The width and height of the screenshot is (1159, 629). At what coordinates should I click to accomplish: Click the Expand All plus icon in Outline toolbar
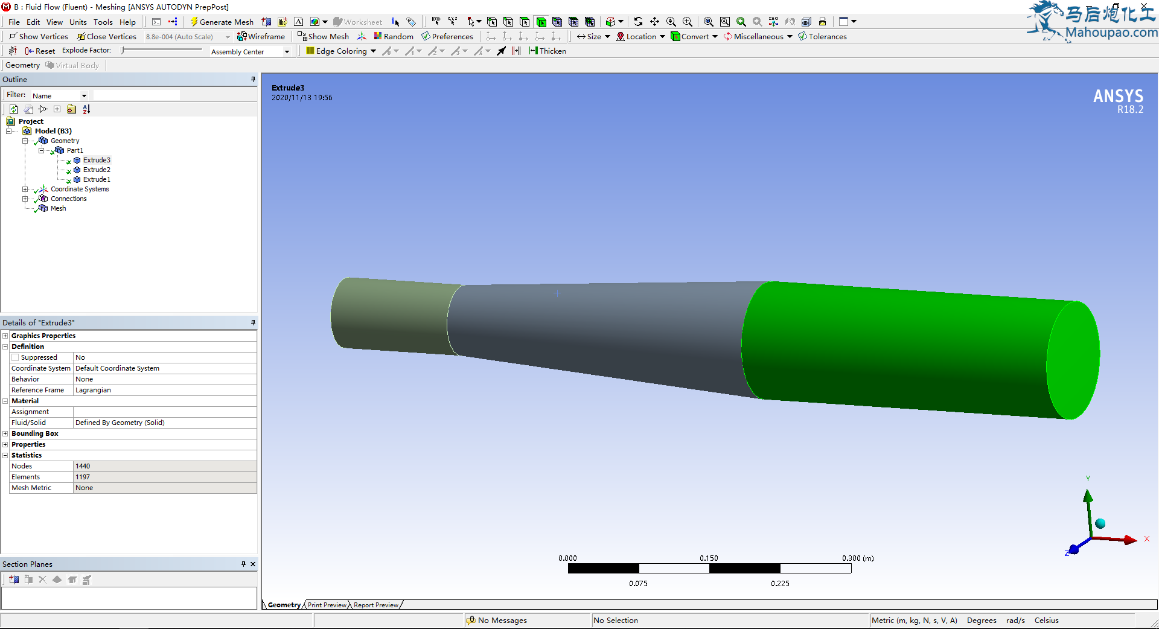(x=57, y=109)
